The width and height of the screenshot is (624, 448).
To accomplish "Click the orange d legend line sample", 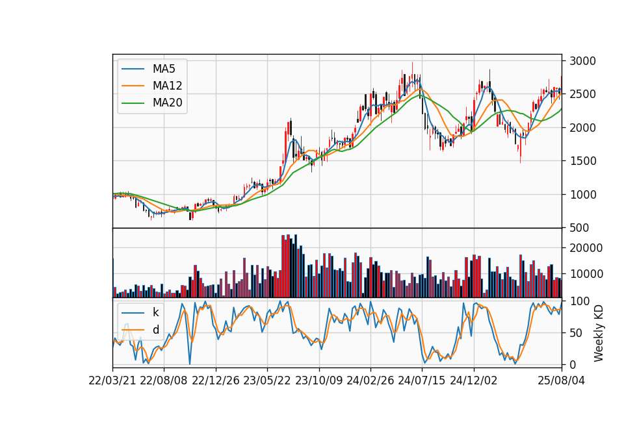I will coord(133,330).
